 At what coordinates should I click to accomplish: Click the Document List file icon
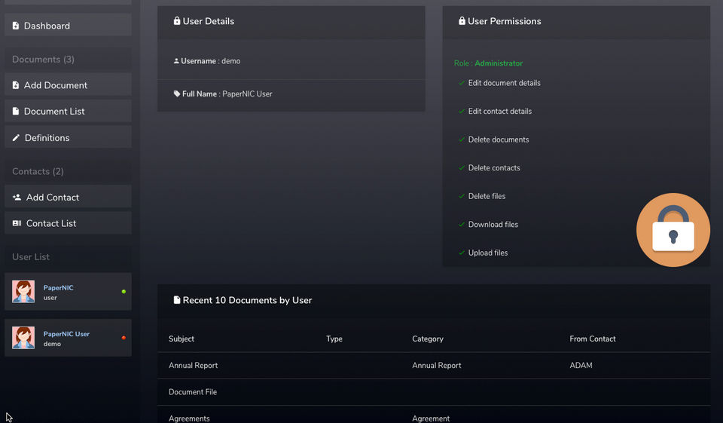[x=16, y=112]
